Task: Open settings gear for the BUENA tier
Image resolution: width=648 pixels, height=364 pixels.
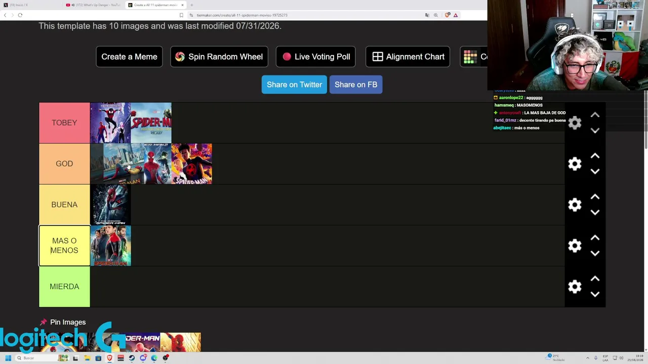Action: click(575, 205)
